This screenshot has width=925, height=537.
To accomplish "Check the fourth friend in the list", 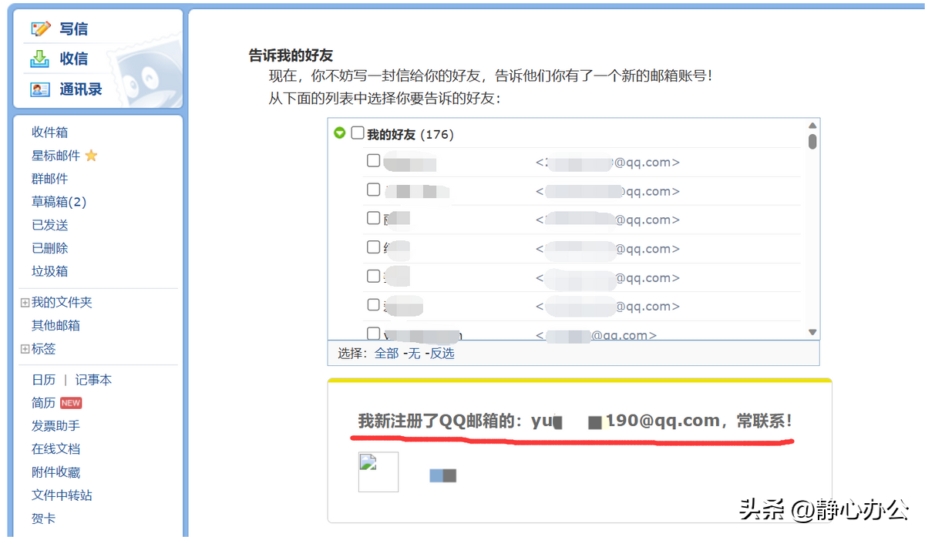I will tap(373, 247).
